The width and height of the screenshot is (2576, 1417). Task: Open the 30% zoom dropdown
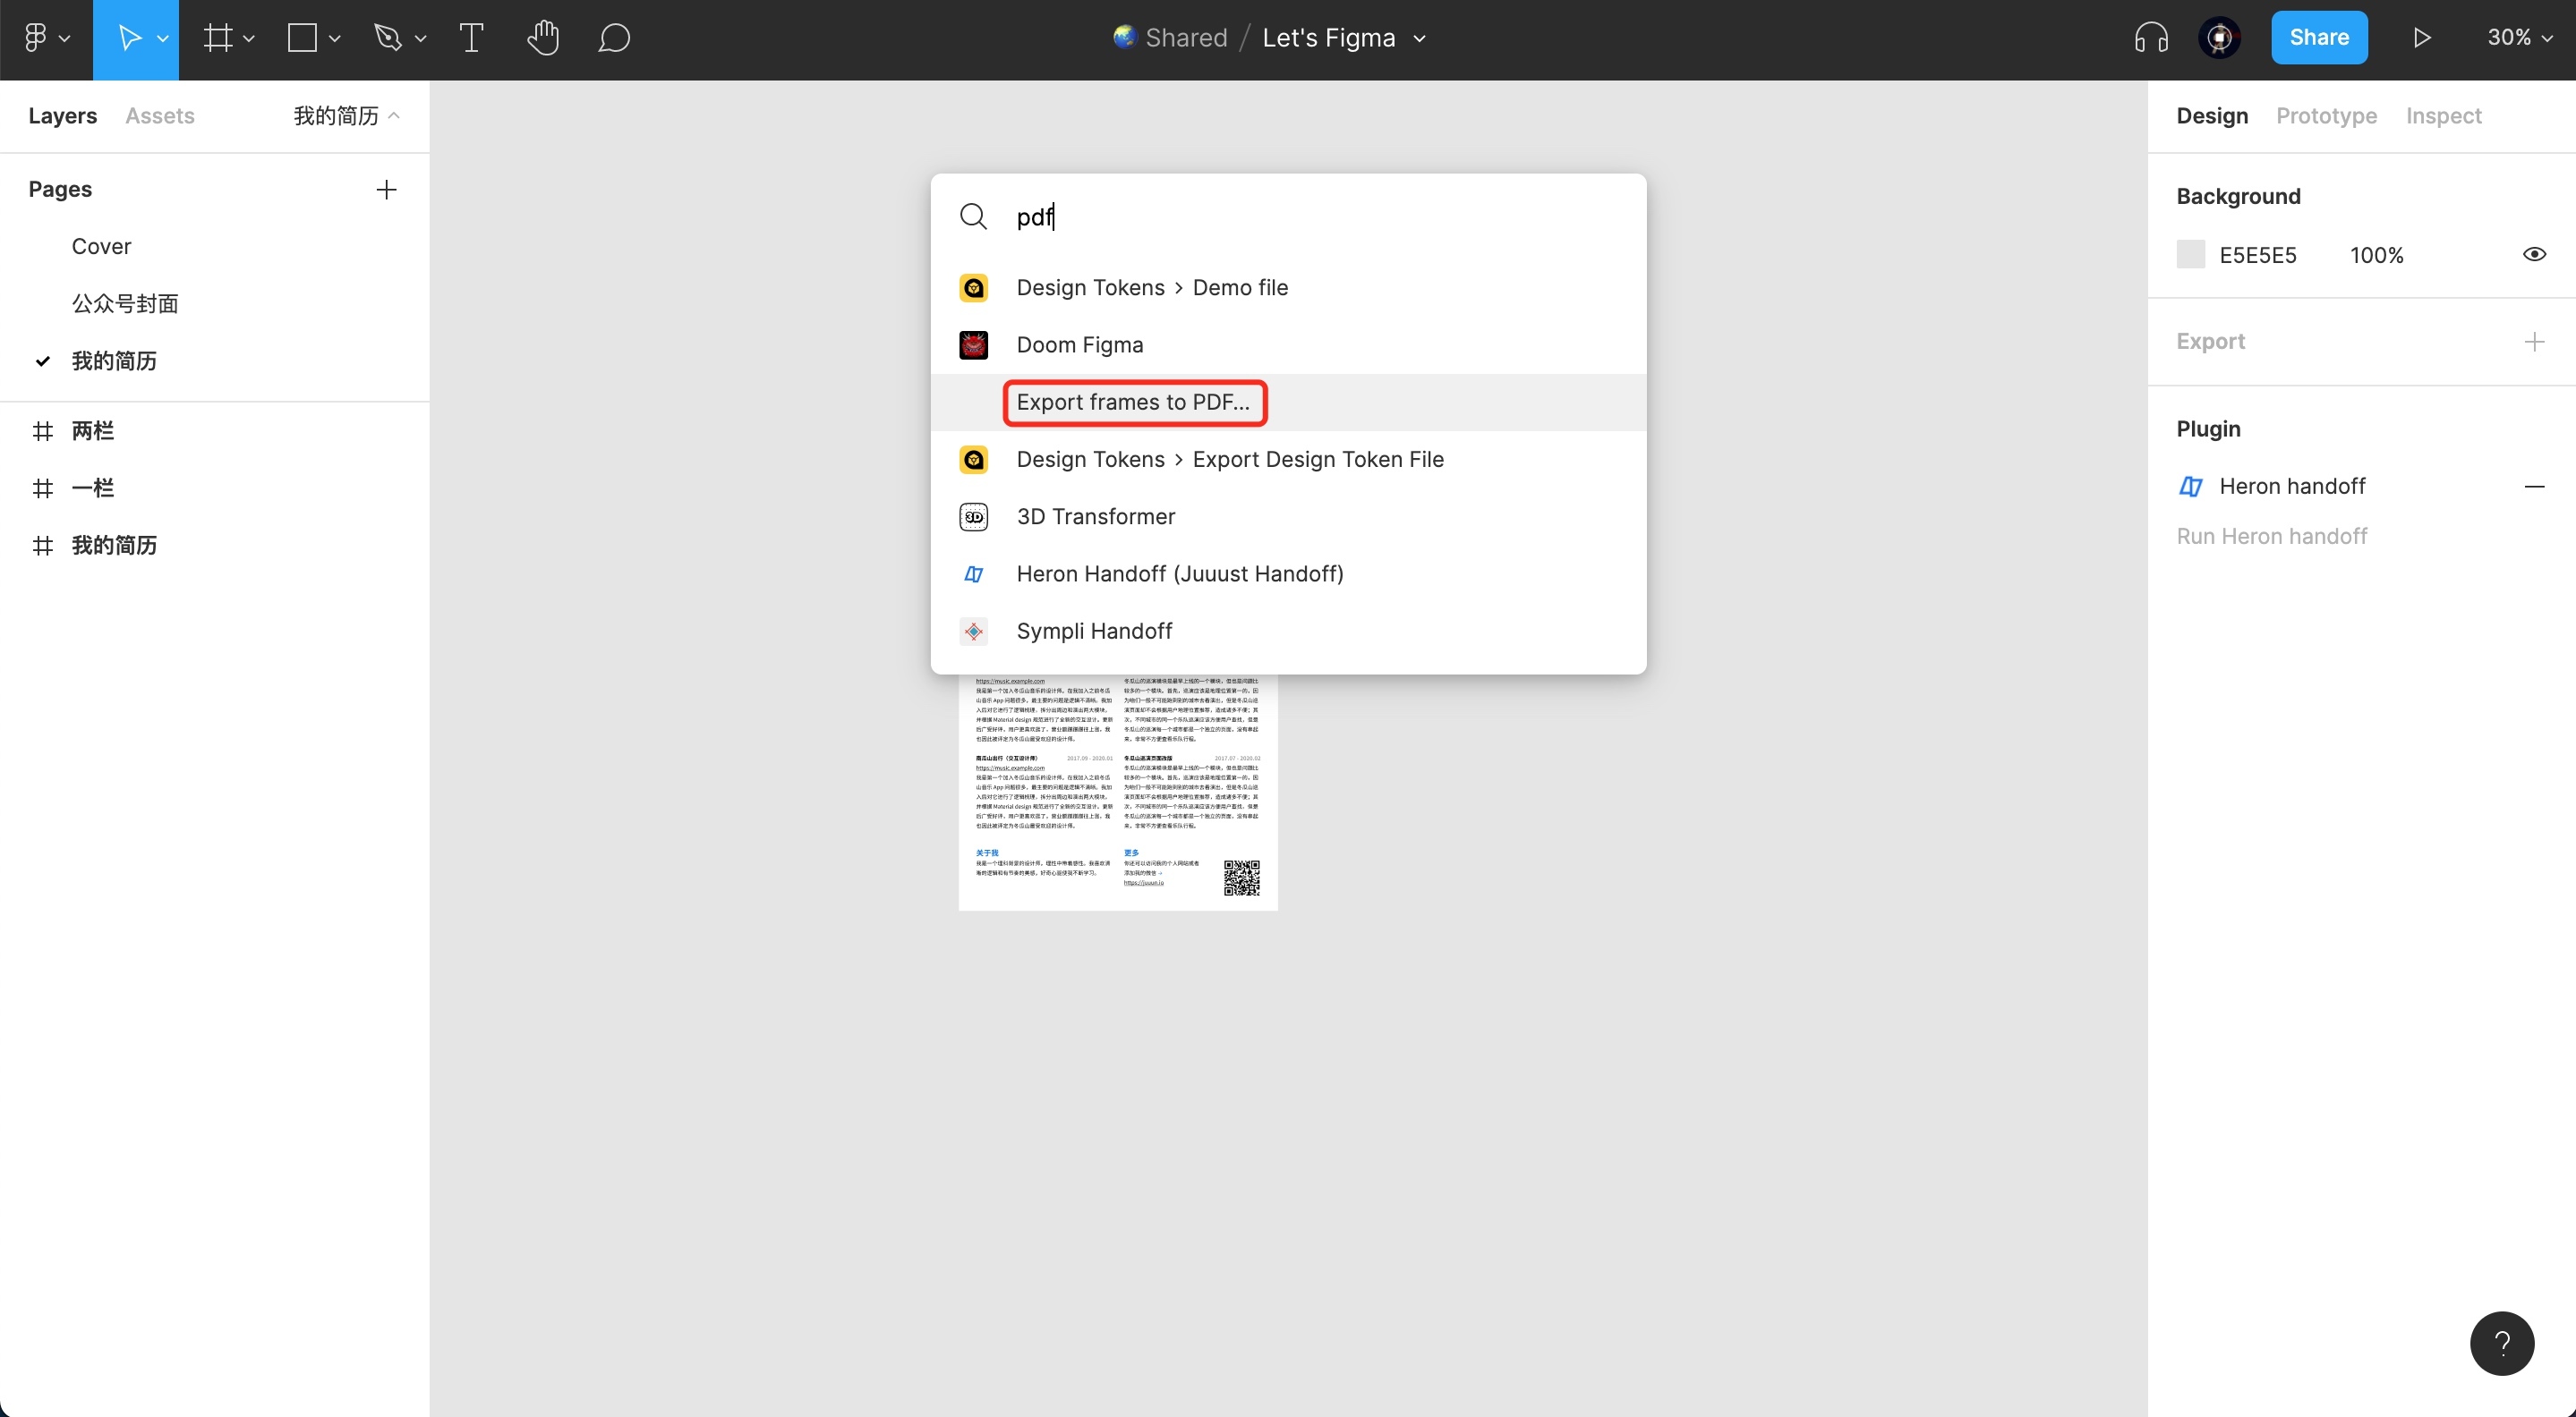pos(2519,38)
